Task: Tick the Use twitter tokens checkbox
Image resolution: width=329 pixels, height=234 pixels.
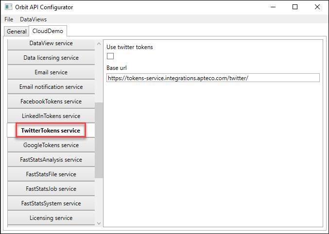Action: [110, 56]
